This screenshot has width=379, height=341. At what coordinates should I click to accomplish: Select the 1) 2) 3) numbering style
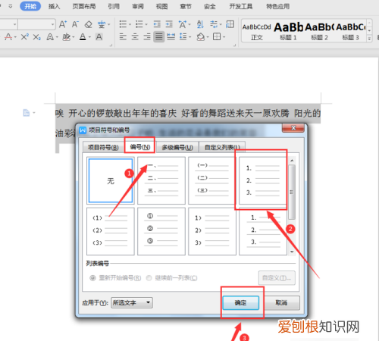coord(212,231)
